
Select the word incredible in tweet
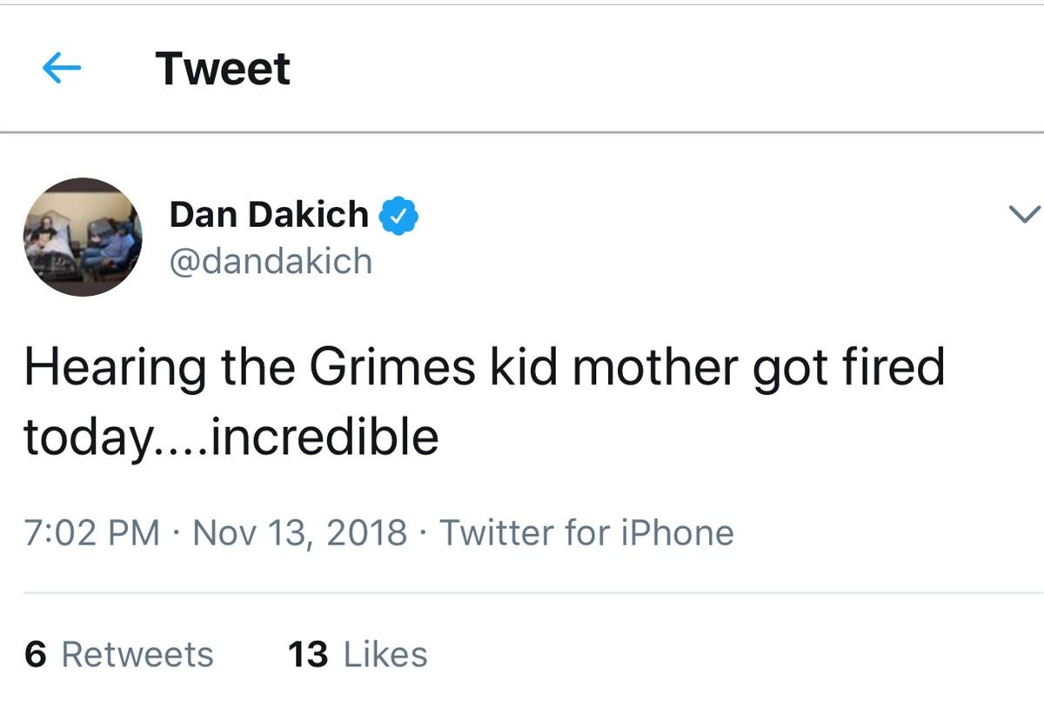coord(325,437)
